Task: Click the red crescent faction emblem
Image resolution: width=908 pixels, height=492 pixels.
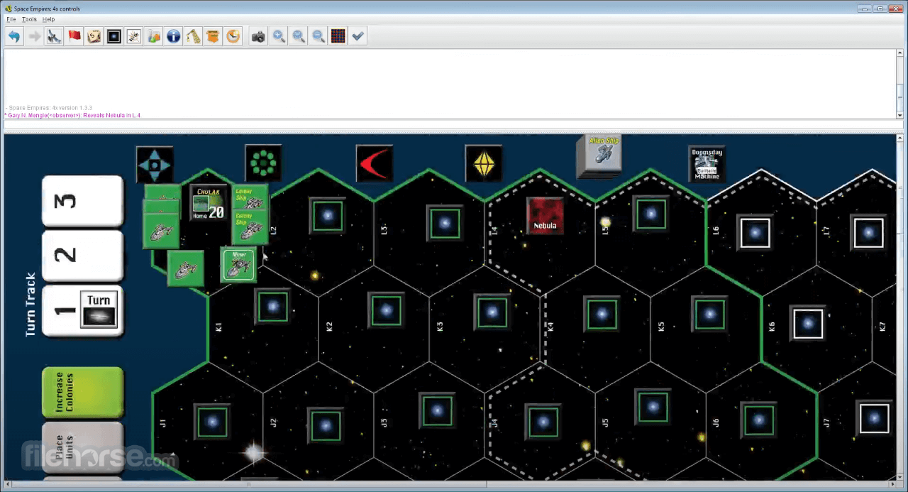Action: (x=374, y=164)
